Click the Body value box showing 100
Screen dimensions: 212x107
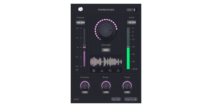(106, 92)
